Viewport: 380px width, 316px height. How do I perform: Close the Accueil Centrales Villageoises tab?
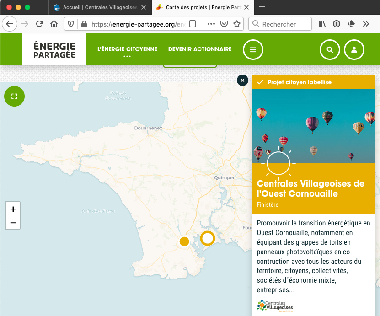[x=144, y=7]
